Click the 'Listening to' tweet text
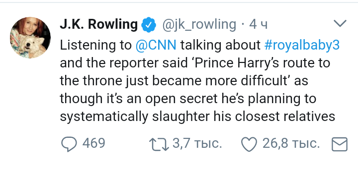 point(96,46)
